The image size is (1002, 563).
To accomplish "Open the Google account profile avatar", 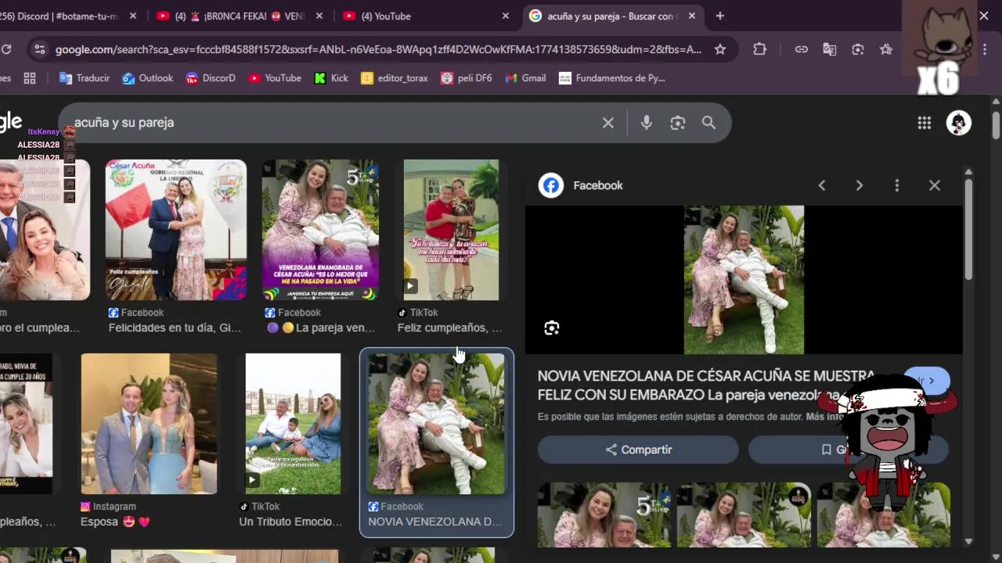I will click(x=959, y=123).
